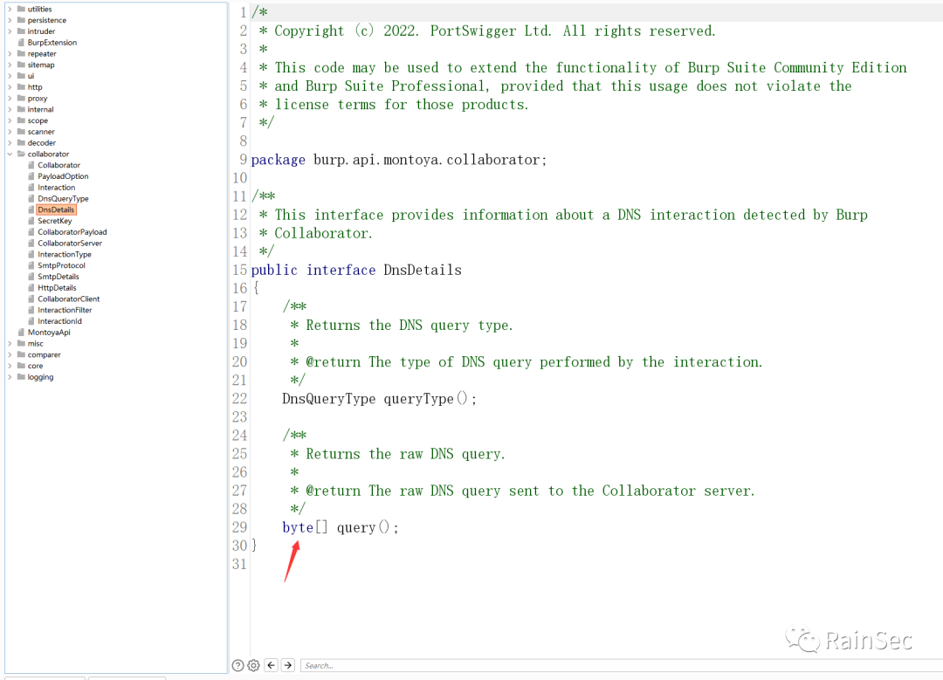Open the MontoyaApi file
This screenshot has width=943, height=680.
click(x=49, y=333)
